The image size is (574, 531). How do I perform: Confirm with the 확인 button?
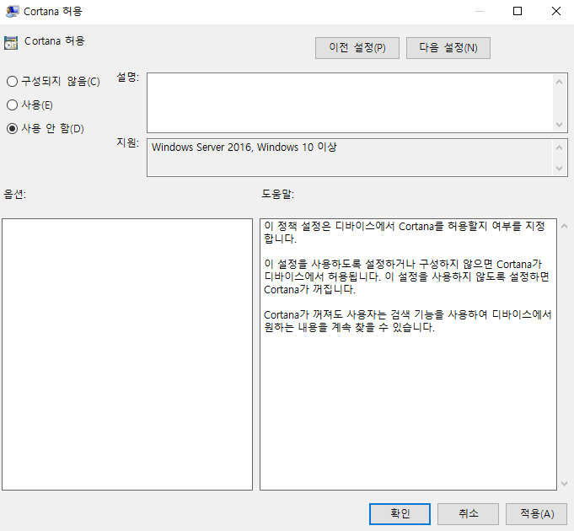(x=400, y=514)
